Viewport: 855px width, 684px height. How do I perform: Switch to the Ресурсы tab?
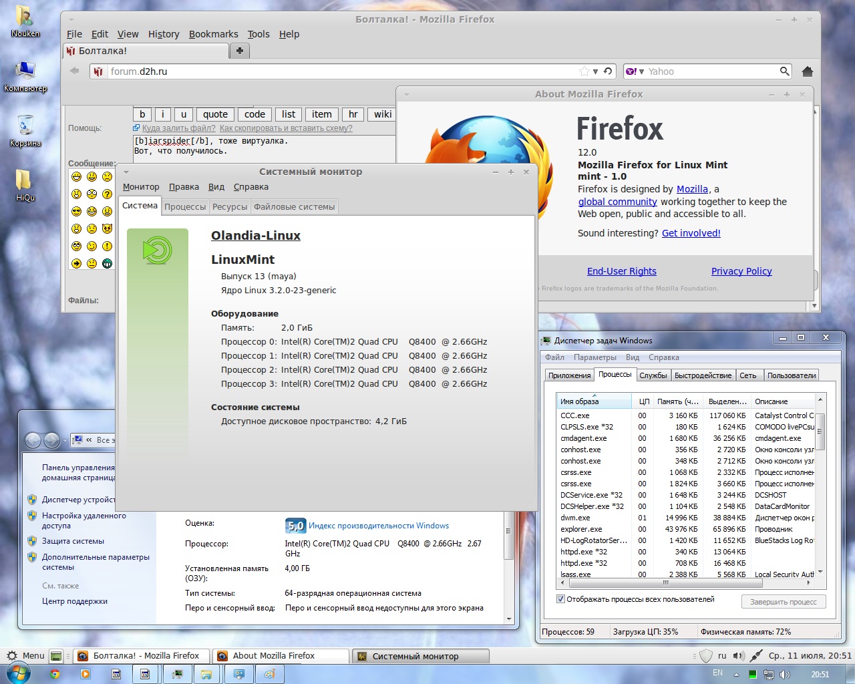229,207
